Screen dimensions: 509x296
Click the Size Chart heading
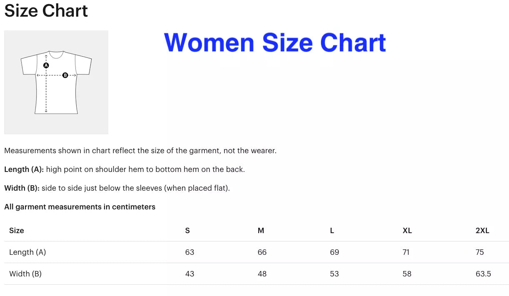pyautogui.click(x=46, y=10)
